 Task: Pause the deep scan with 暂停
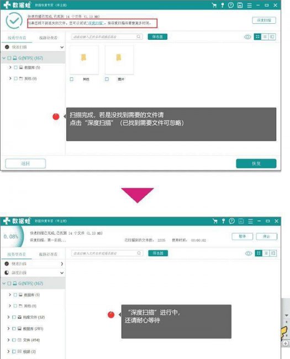click(x=242, y=236)
